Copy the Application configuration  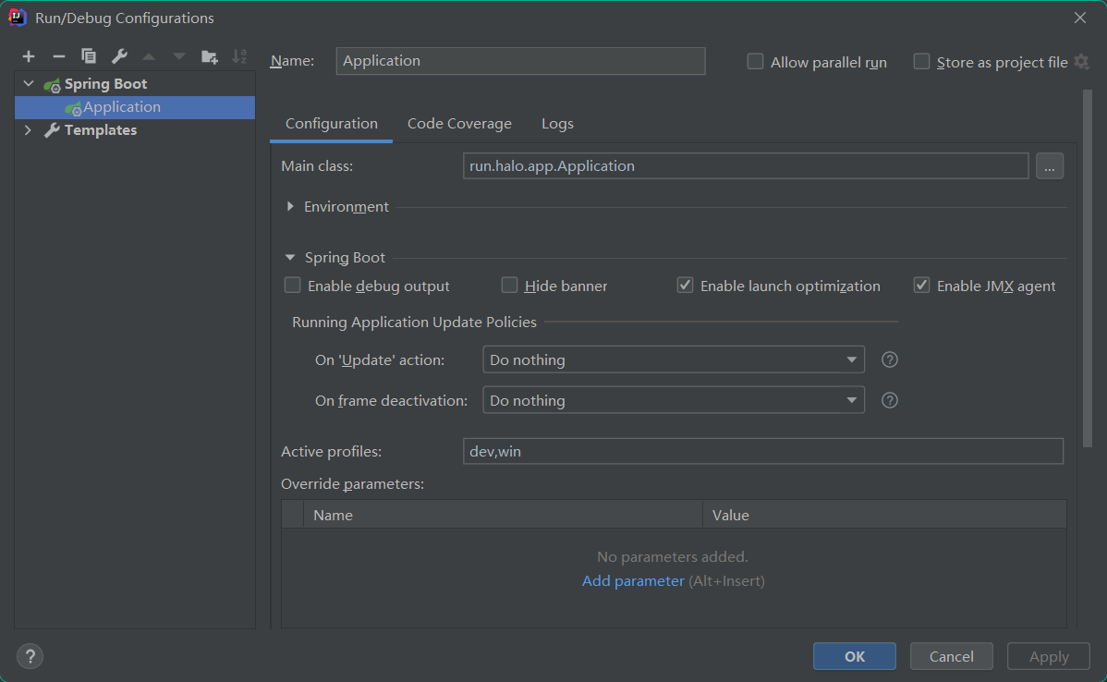[x=88, y=55]
